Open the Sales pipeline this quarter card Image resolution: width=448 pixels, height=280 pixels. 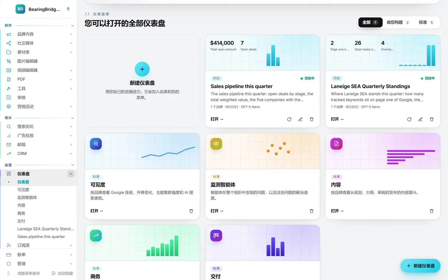point(217,119)
